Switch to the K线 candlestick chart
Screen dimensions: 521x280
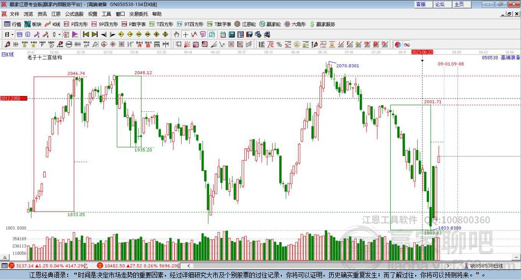pyautogui.click(x=52, y=24)
